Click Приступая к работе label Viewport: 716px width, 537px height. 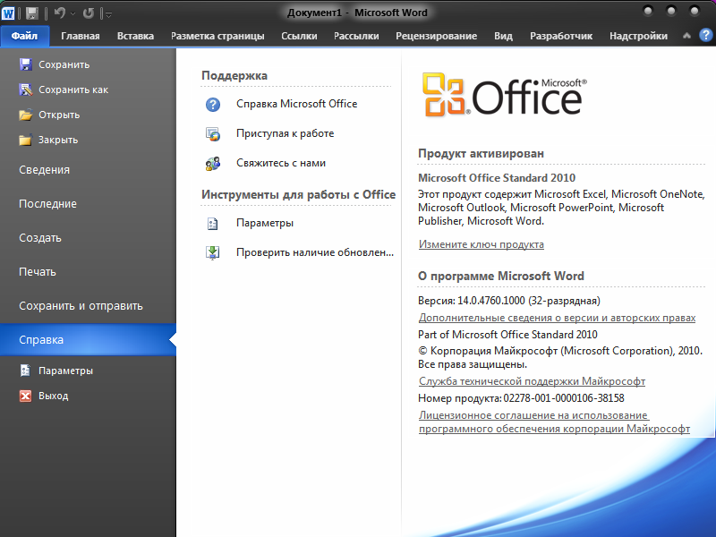285,133
